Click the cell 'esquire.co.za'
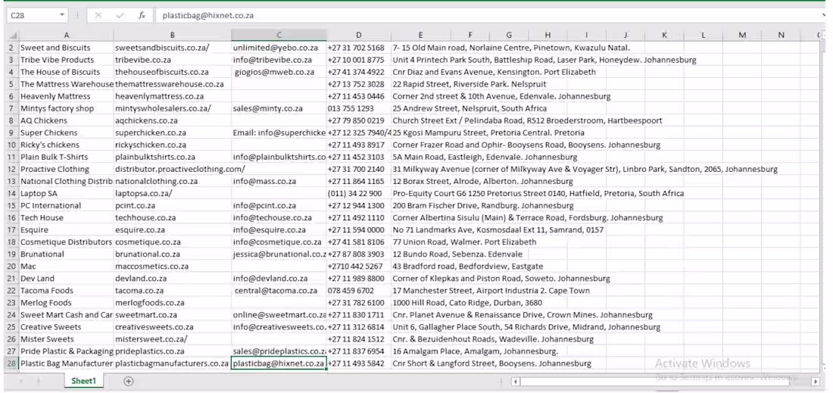The width and height of the screenshot is (833, 393). (172, 230)
